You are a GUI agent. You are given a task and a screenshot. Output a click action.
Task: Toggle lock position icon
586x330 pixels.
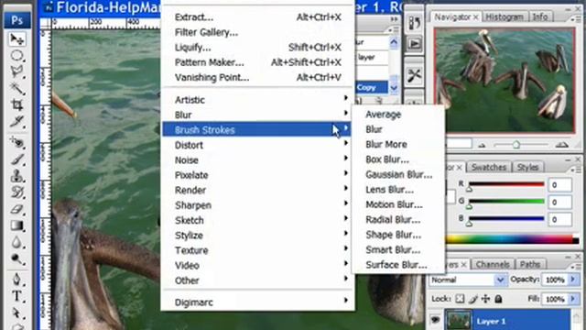click(x=485, y=299)
